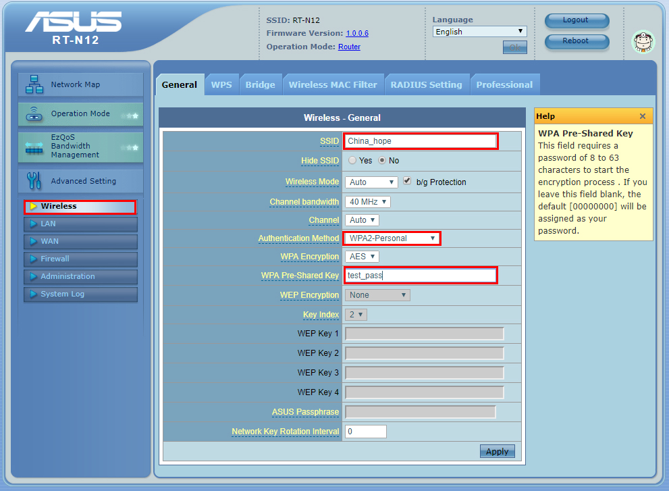Viewport: 669px width, 491px height.
Task: Close the Help panel
Action: [x=643, y=116]
